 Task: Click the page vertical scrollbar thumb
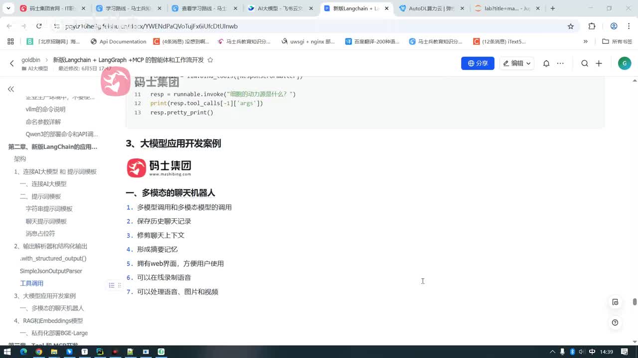point(635,302)
